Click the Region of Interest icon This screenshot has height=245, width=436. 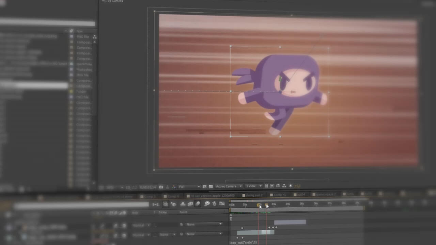point(204,186)
